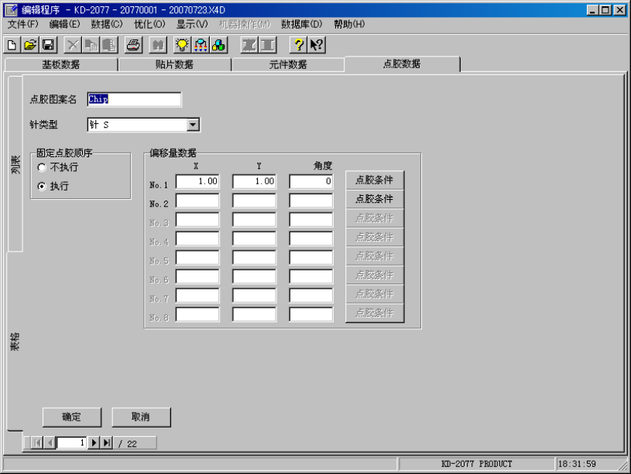Click the No. 2 角度 field
631x474 pixels.
[x=311, y=200]
